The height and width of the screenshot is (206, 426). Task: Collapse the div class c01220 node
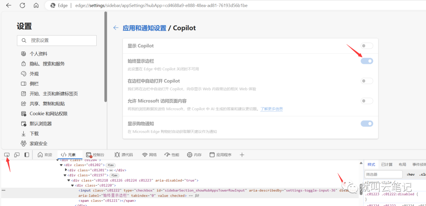[73, 185]
